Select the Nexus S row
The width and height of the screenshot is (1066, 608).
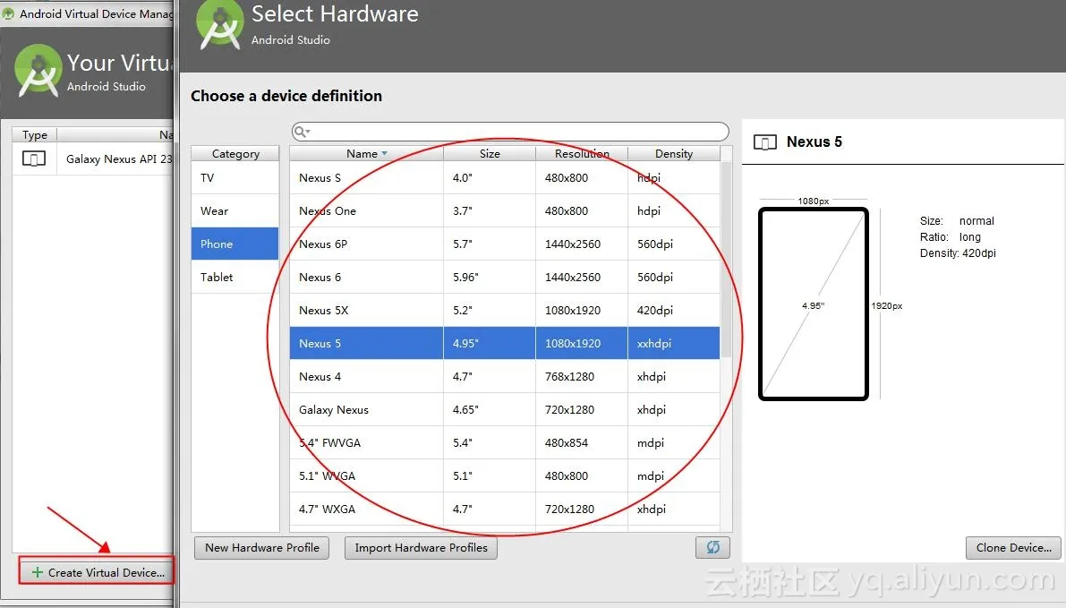[x=505, y=177]
